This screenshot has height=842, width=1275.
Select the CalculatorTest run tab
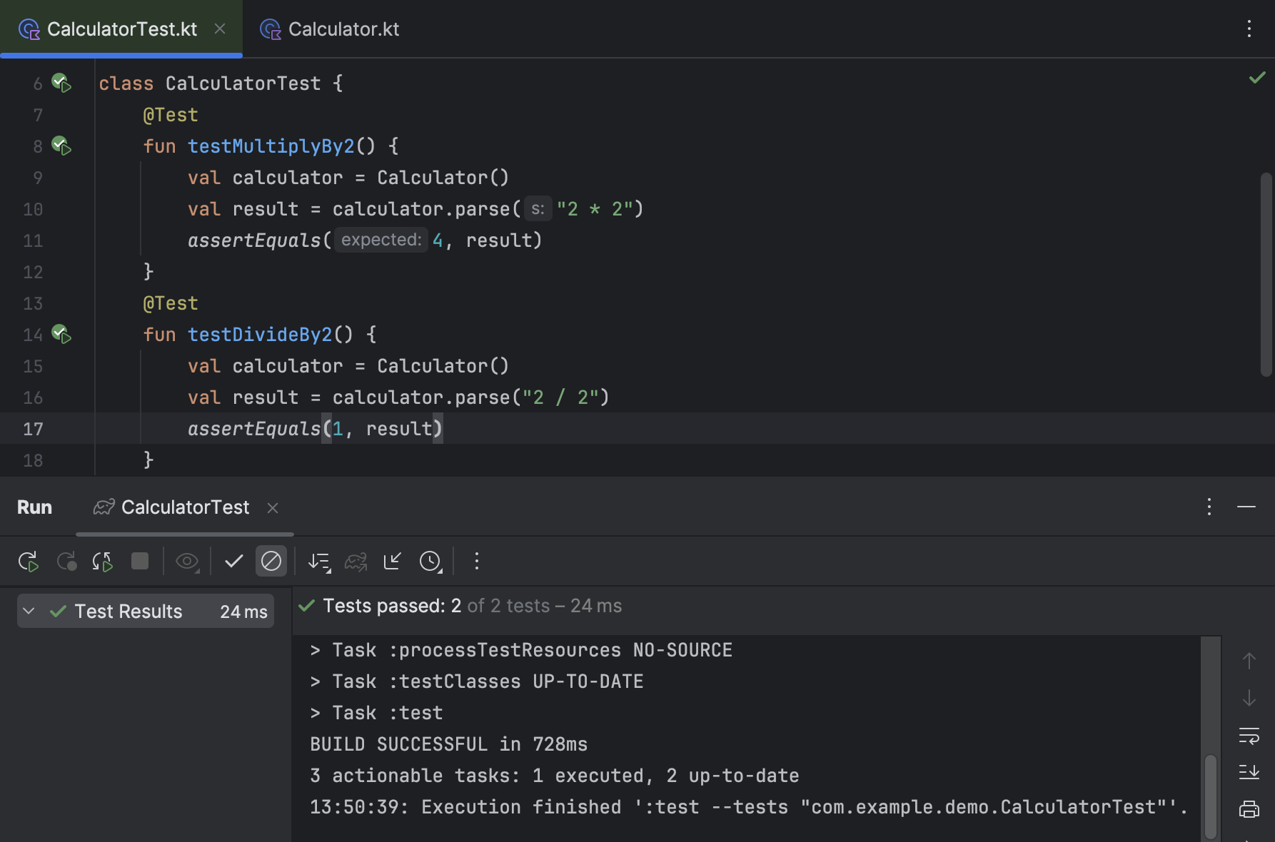point(184,507)
